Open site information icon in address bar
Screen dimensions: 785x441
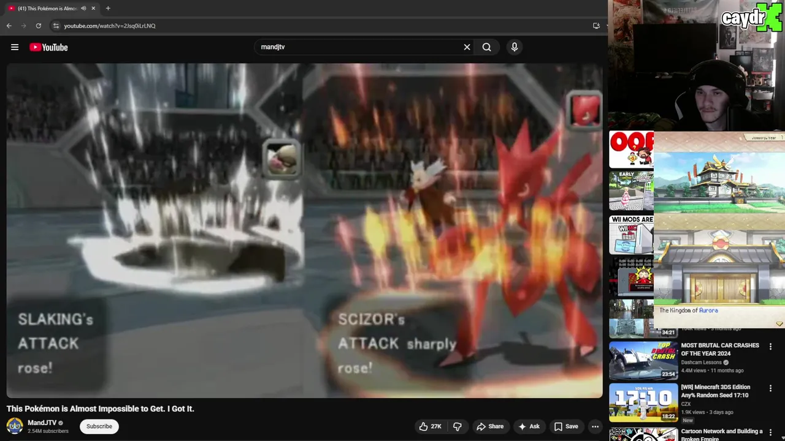click(x=56, y=26)
